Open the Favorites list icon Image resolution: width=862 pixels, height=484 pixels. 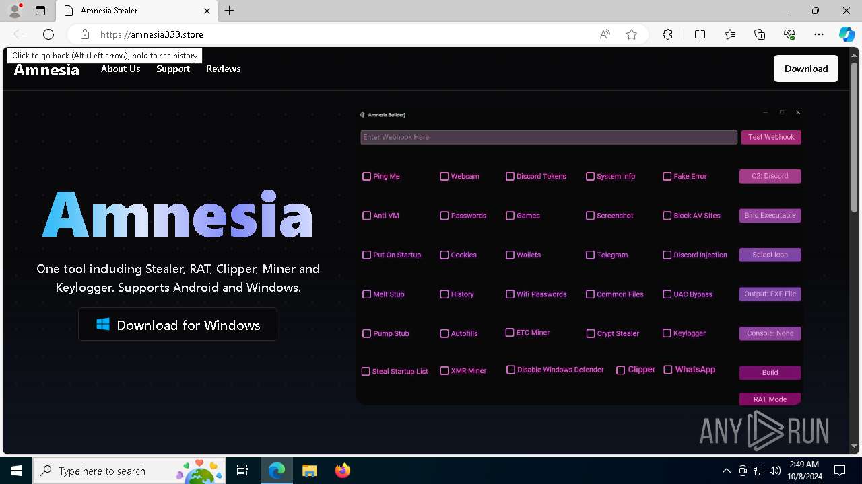pos(730,34)
